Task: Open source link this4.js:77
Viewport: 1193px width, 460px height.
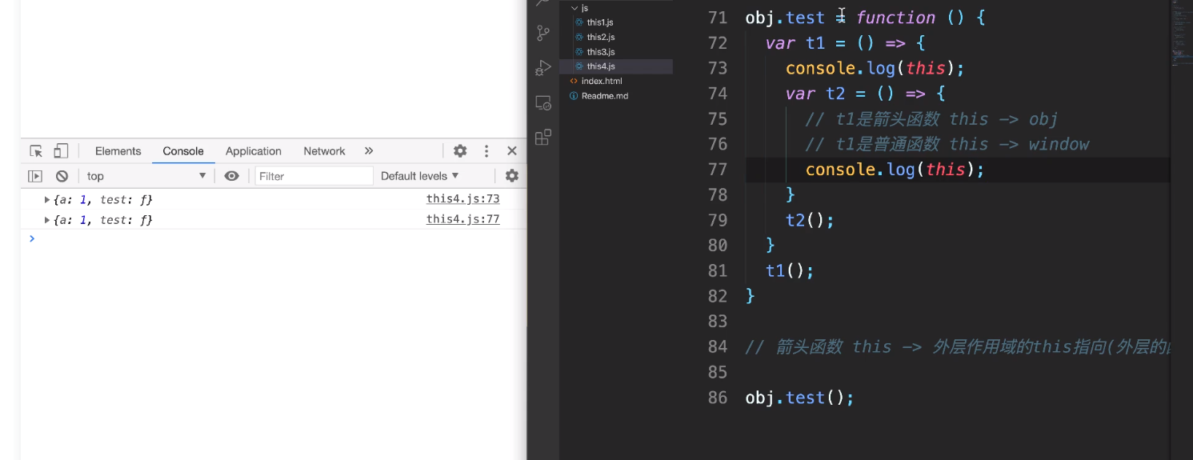Action: (462, 219)
